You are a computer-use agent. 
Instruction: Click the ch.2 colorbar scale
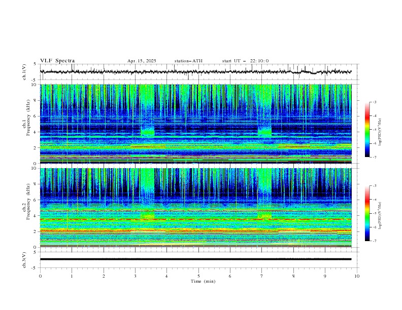(367, 213)
